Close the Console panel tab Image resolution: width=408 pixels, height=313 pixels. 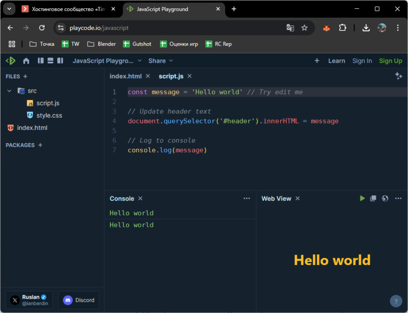coord(140,198)
